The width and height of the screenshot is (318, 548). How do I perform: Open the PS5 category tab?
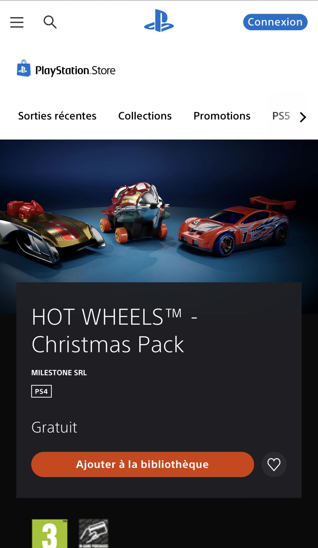click(281, 116)
